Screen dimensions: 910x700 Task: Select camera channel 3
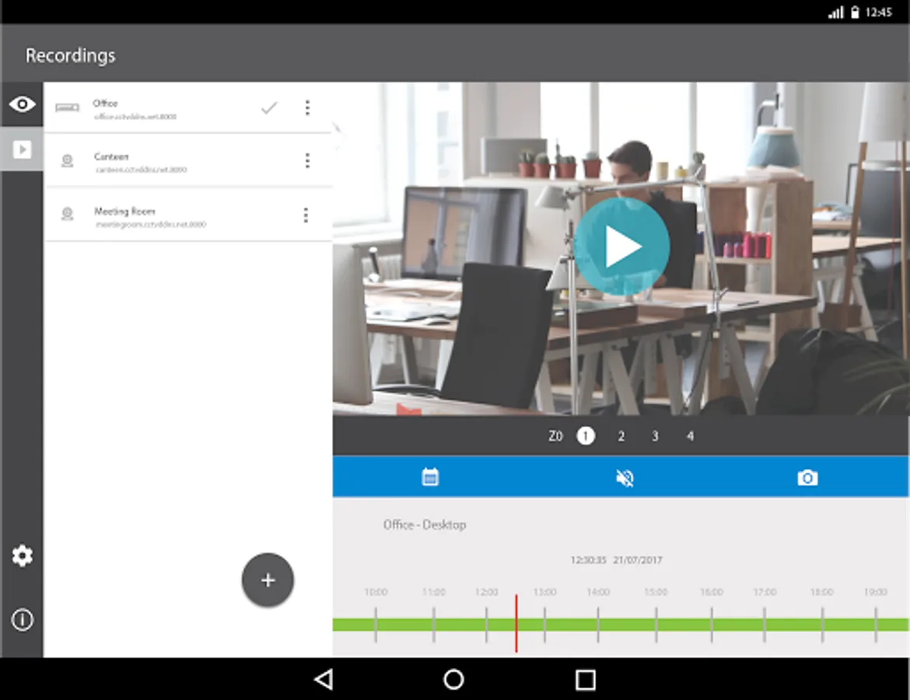point(655,436)
